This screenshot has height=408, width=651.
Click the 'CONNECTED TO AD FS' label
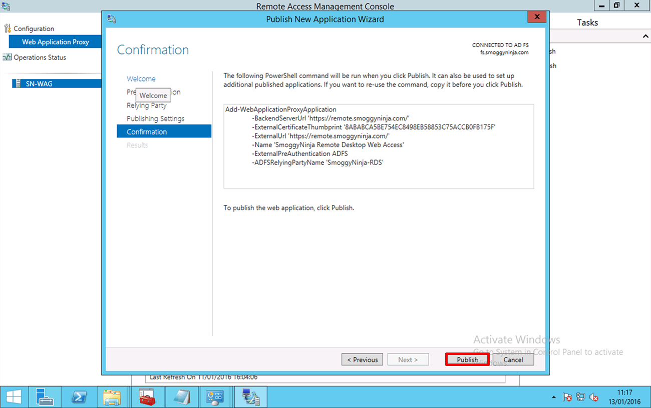(500, 45)
